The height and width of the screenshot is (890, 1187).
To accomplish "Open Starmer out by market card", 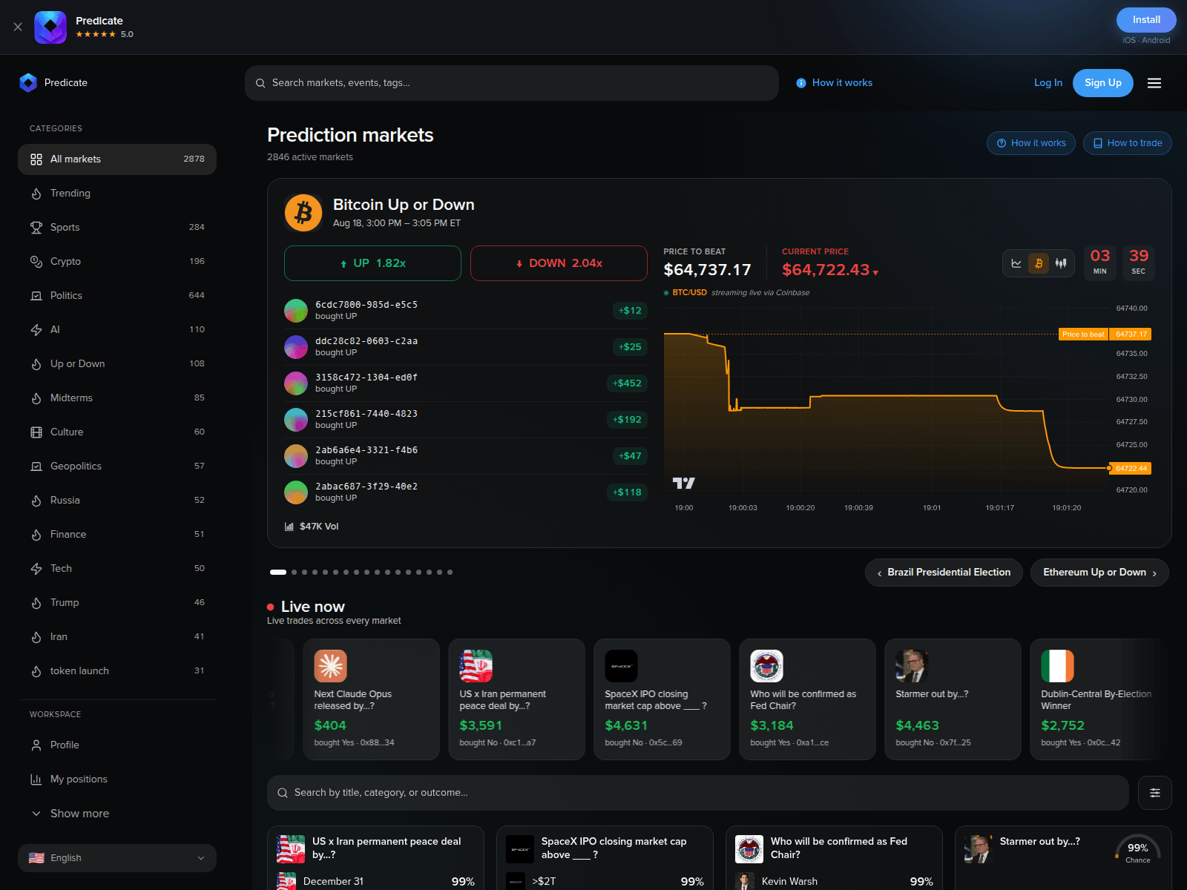I will [1063, 858].
